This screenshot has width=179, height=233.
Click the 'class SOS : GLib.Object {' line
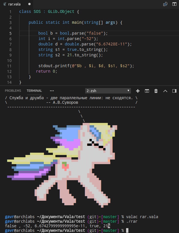(49, 12)
